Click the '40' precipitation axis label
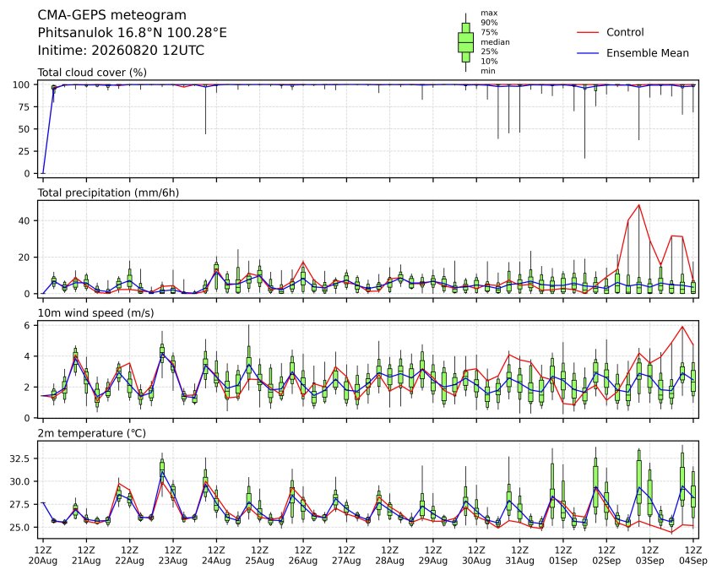 [x=24, y=220]
